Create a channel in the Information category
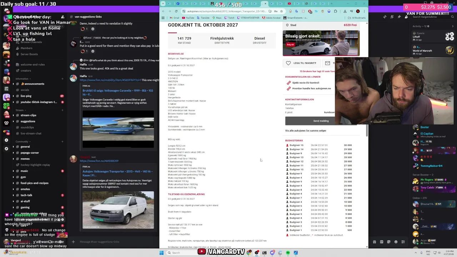The height and width of the screenshot is (257, 457). click(x=62, y=79)
